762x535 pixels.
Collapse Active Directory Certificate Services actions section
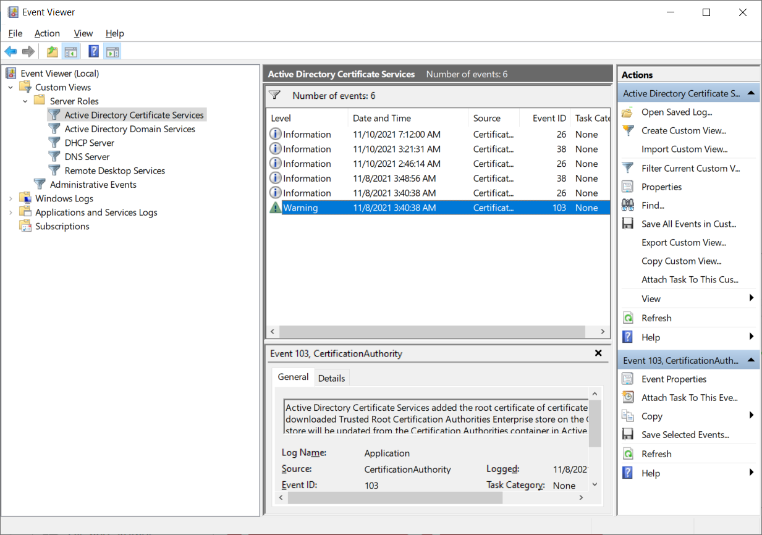pos(751,93)
